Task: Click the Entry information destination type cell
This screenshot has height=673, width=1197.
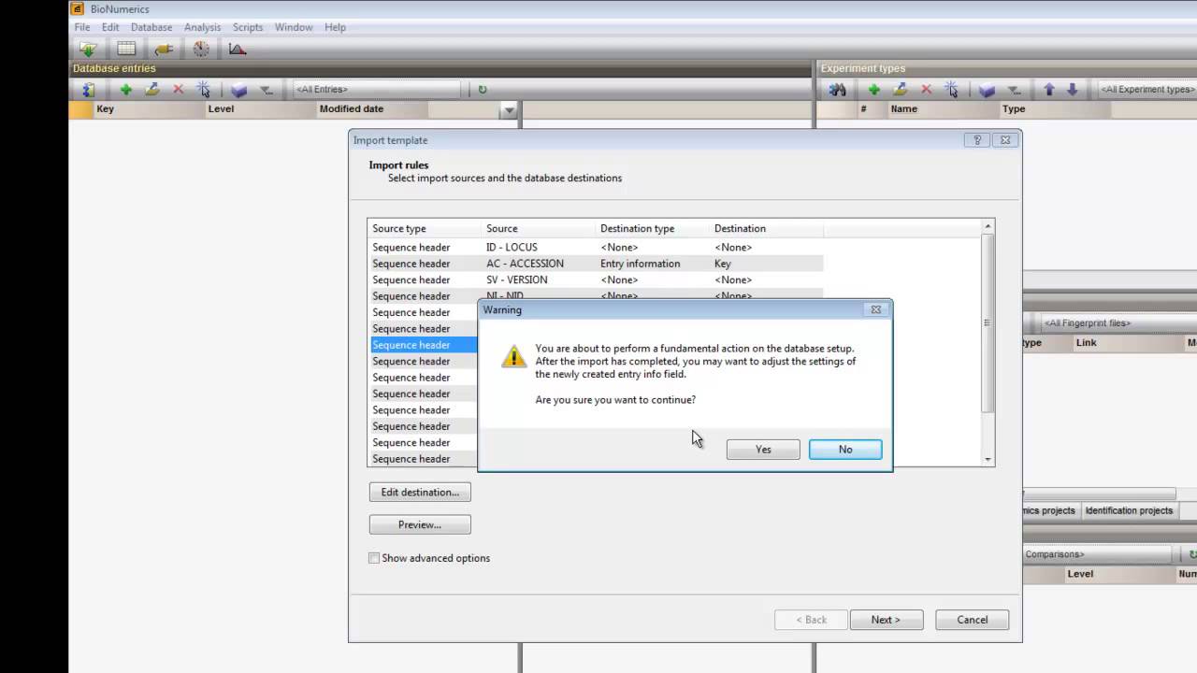Action: [641, 264]
